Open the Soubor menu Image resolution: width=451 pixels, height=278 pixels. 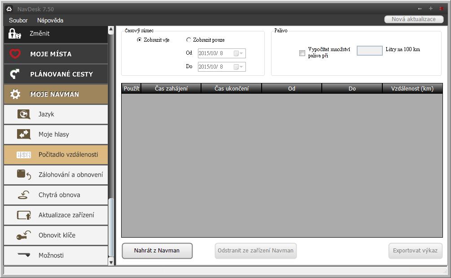pos(18,20)
